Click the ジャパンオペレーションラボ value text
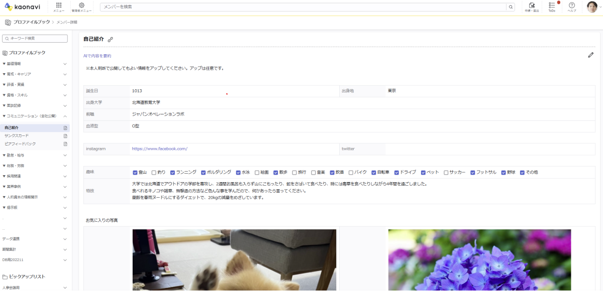The height and width of the screenshot is (291, 603). pos(158,114)
